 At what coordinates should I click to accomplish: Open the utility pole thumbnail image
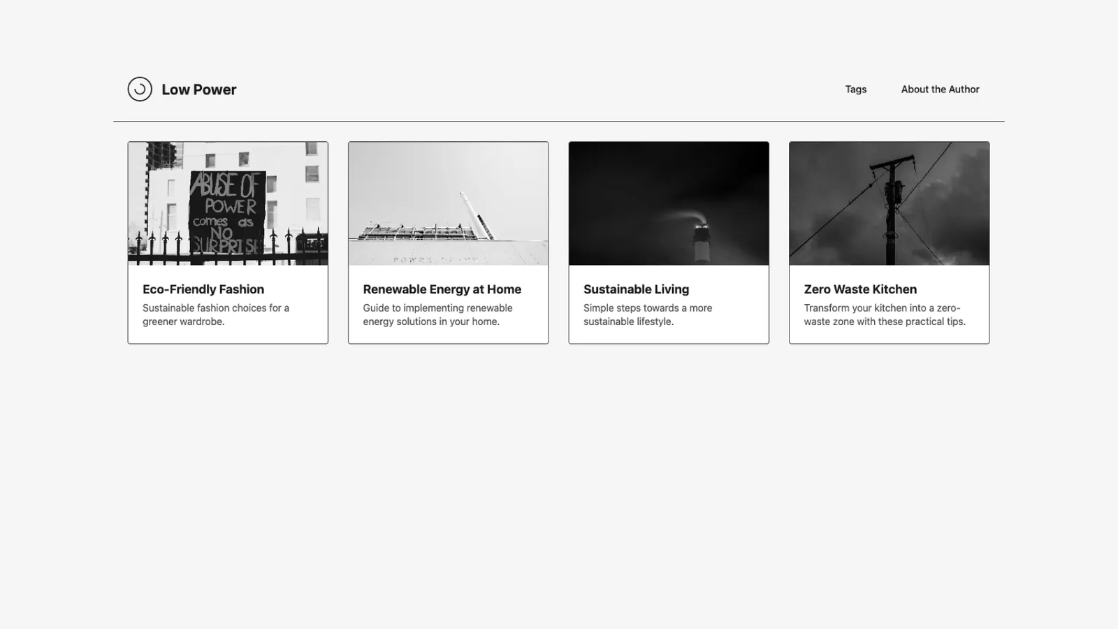click(x=889, y=203)
